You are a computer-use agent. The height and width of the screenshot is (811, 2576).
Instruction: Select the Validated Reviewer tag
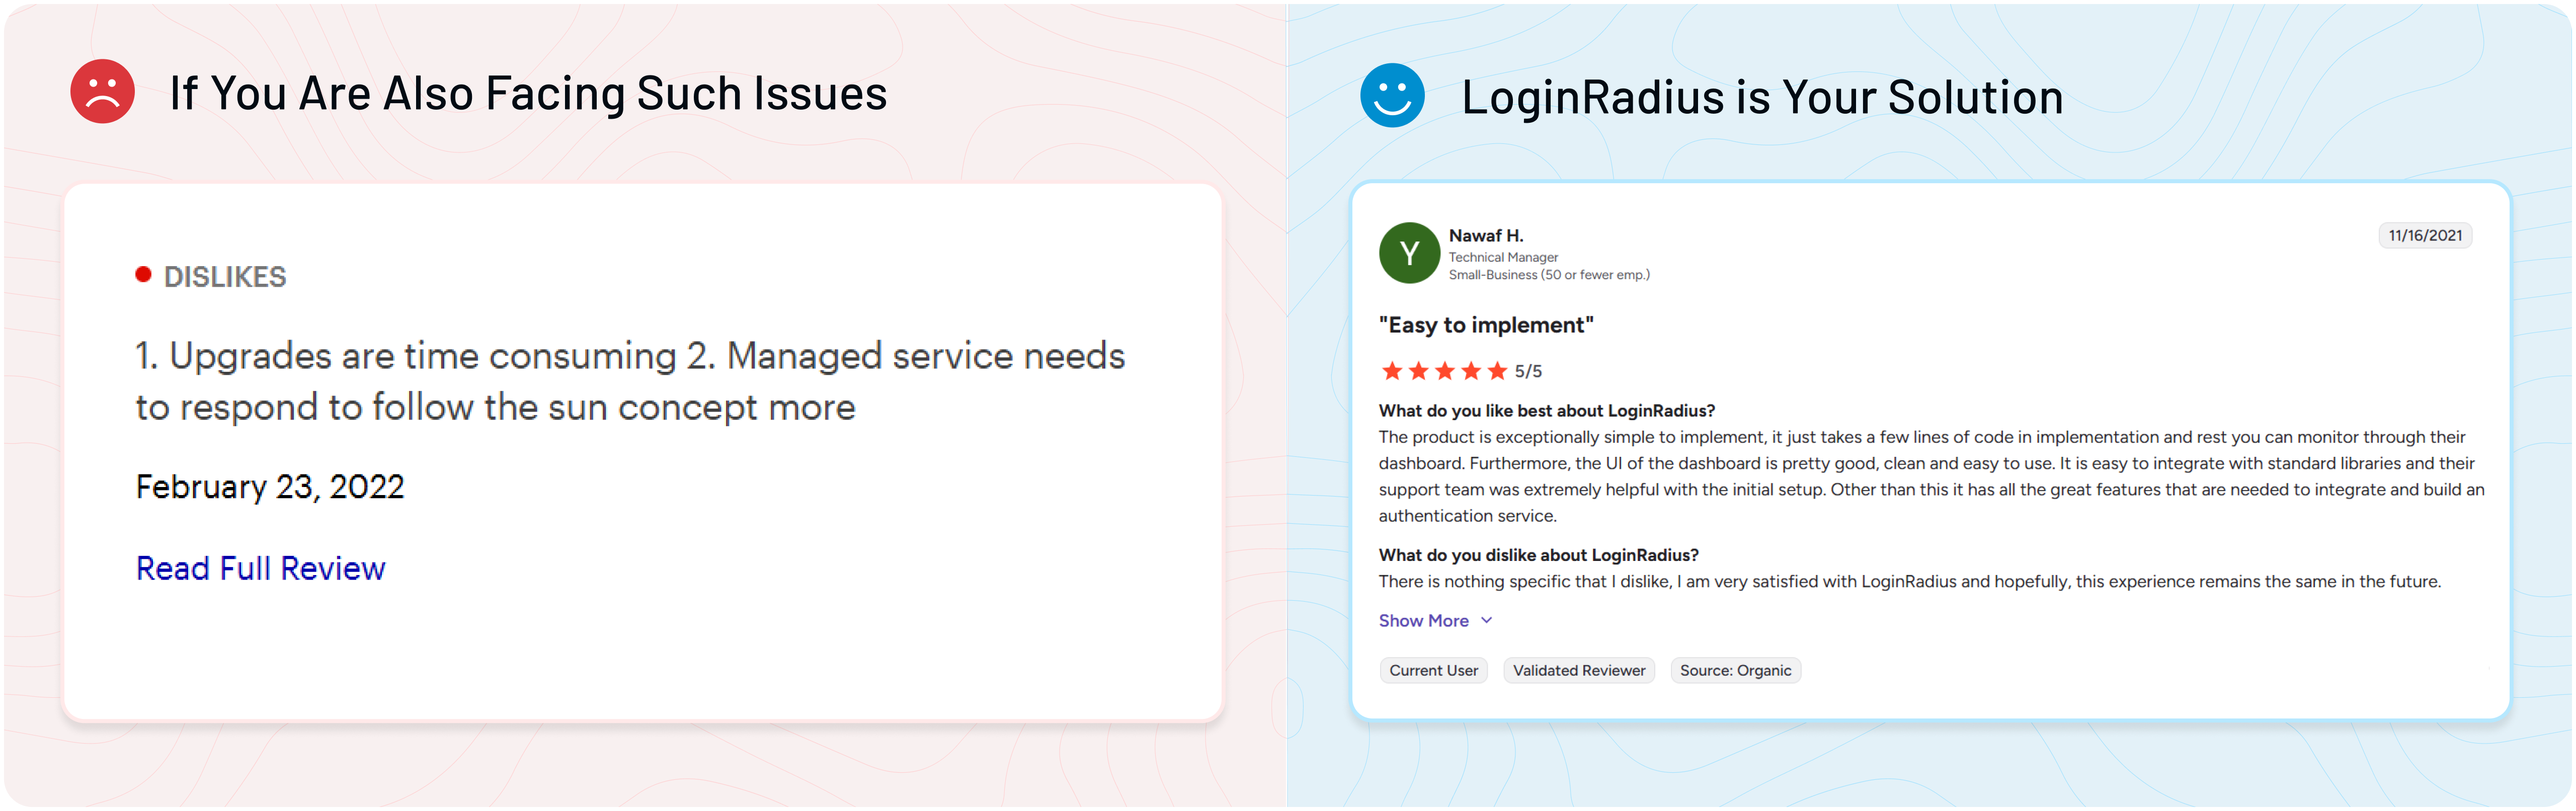(1579, 670)
